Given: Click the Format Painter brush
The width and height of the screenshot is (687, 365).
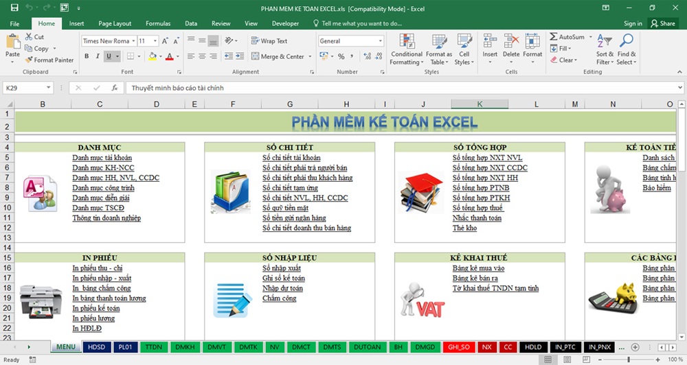Looking at the screenshot, I should coord(30,60).
